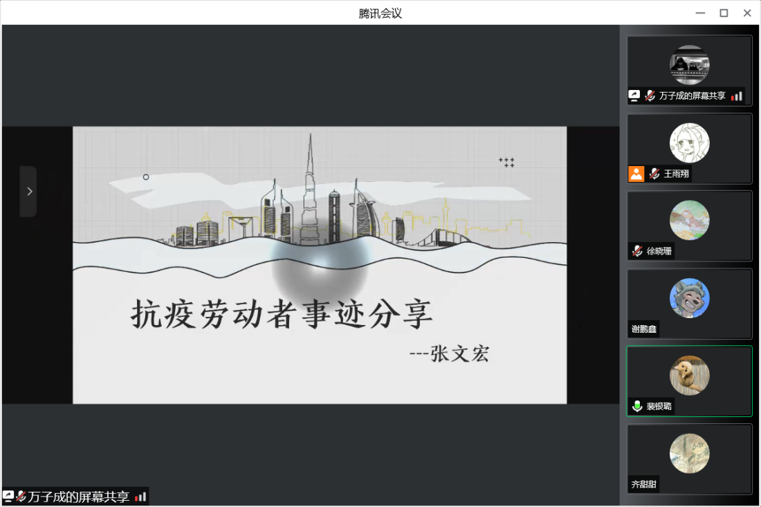Click muted microphone icon beside 王雨翔
Screen dimensions: 761x507
click(654, 174)
